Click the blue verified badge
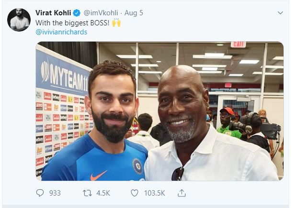 [x=76, y=12]
